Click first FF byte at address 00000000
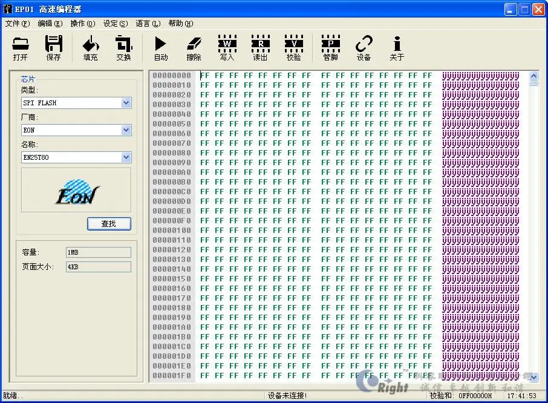This screenshot has height=403, width=548. pyautogui.click(x=205, y=76)
